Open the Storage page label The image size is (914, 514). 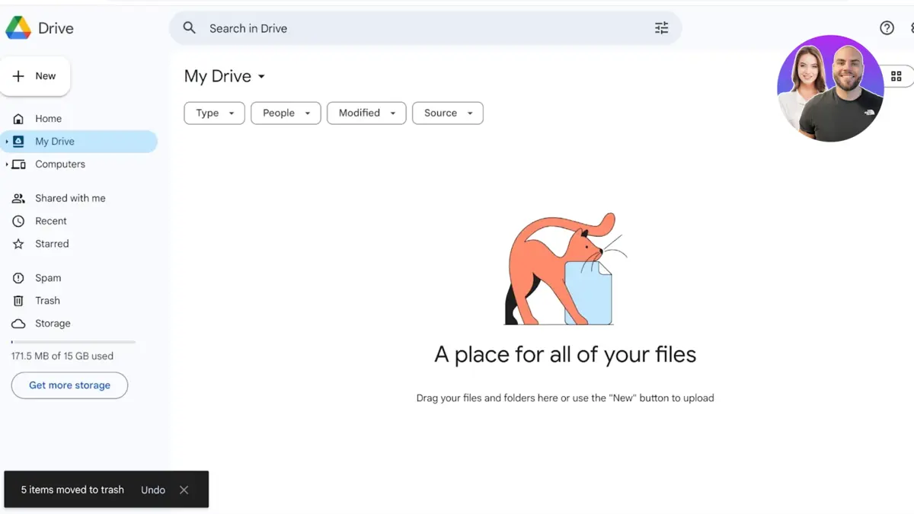(53, 324)
